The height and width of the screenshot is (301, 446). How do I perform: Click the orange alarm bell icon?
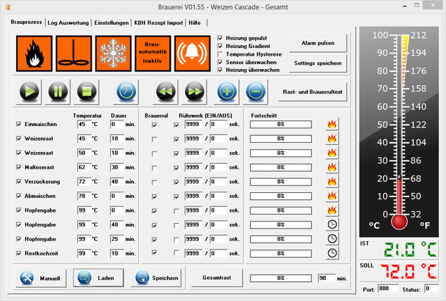pyautogui.click(x=192, y=54)
